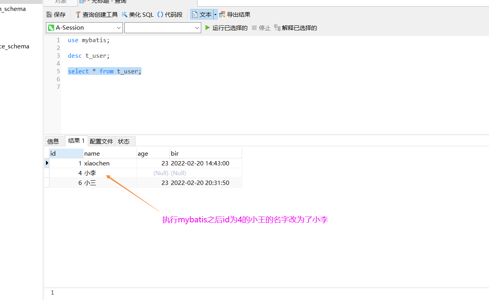Click the row selector for 小李 row
The width and height of the screenshot is (489, 300).
(x=47, y=173)
